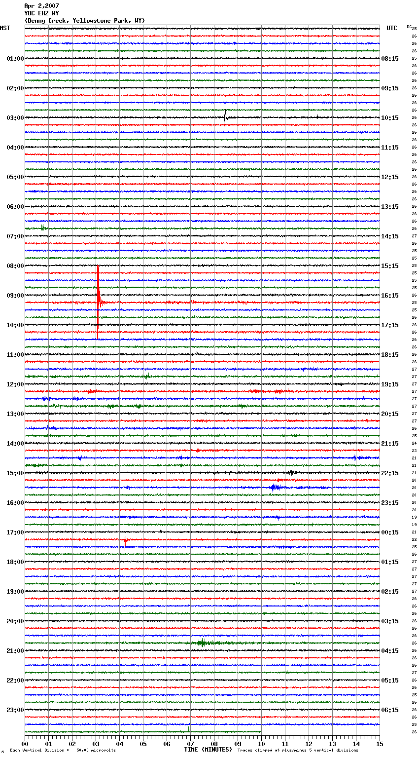The image size is (419, 757).
Task: Select the 12:00 MST time label
Action: [x=15, y=384]
